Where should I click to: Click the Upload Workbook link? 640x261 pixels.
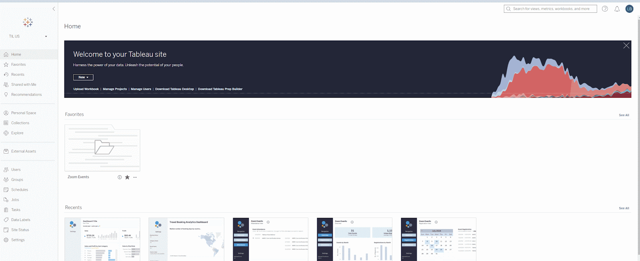(x=86, y=89)
